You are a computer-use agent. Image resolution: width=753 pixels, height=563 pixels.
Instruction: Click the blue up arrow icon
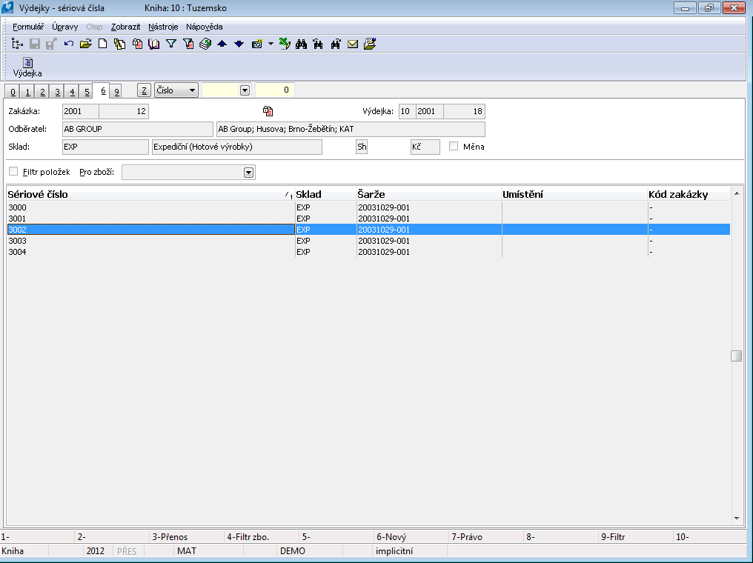(x=222, y=44)
